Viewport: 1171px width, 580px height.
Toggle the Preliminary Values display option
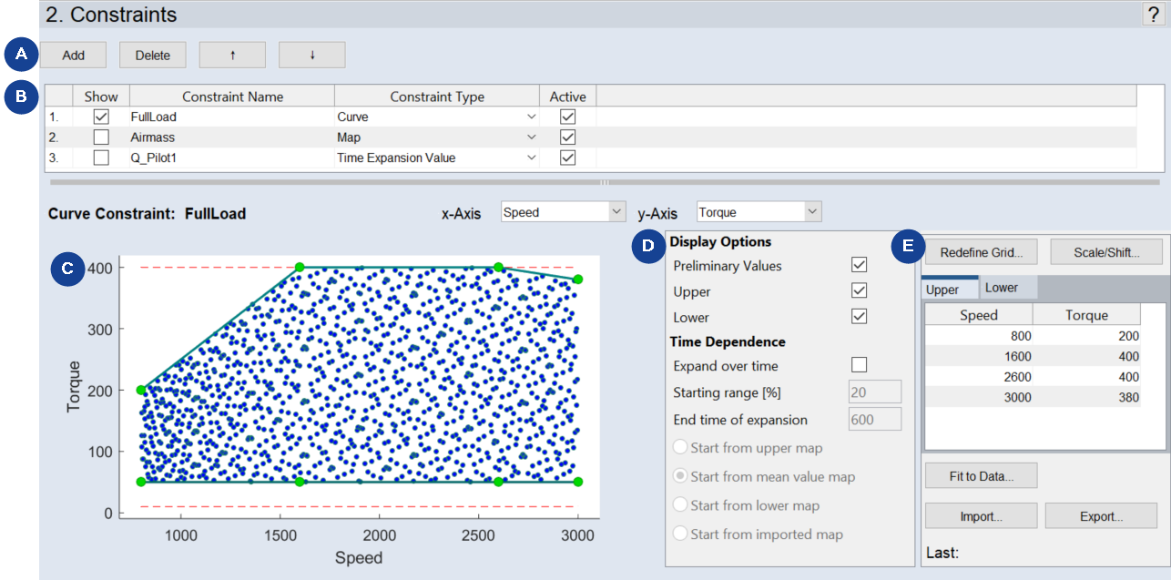(859, 265)
